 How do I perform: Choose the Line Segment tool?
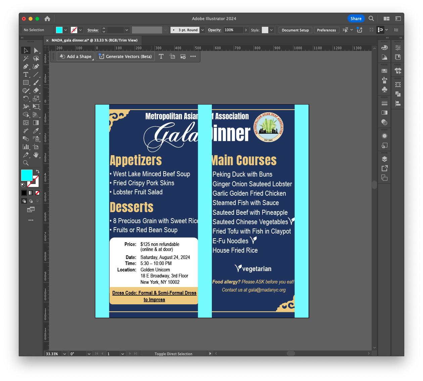tap(36, 74)
